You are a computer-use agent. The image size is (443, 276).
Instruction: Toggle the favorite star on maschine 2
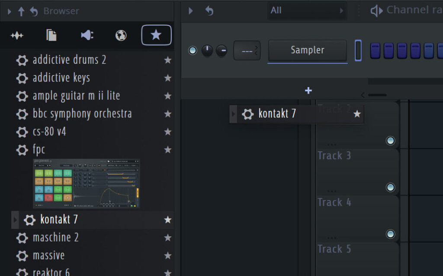[x=168, y=238]
